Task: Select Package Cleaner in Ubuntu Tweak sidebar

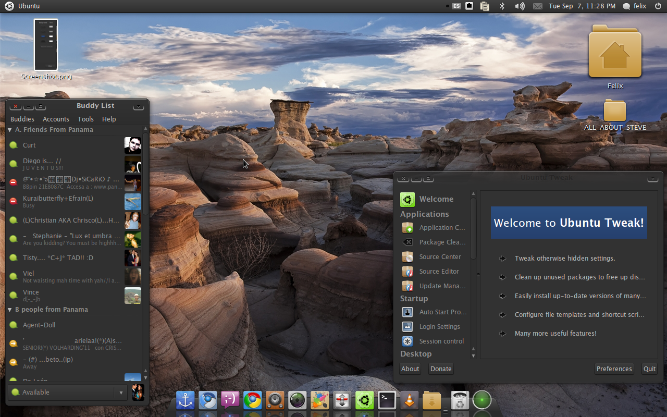Action: tap(434, 242)
